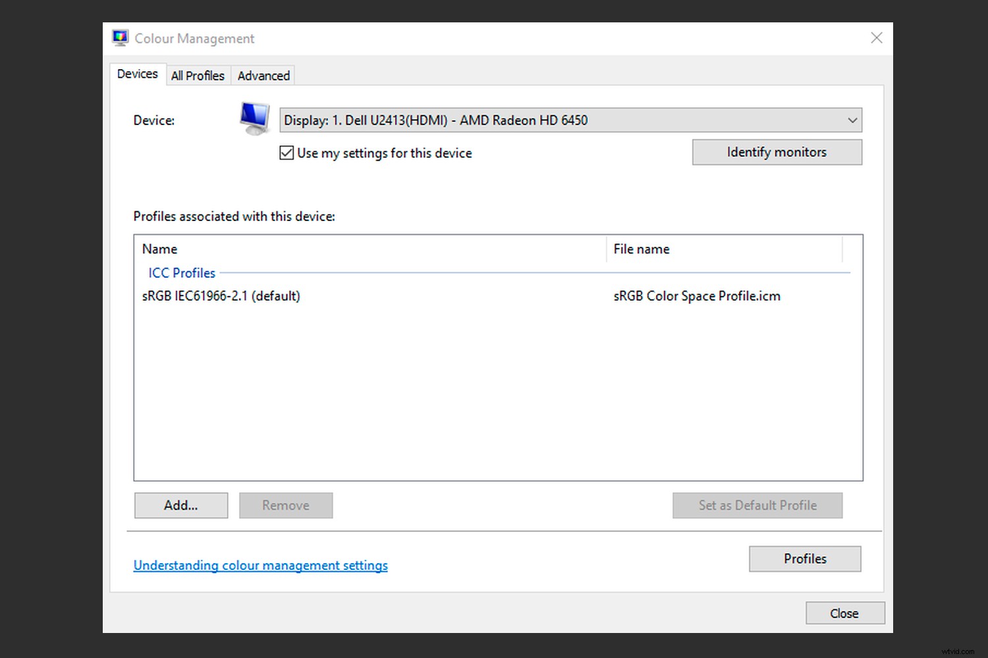This screenshot has width=988, height=658.
Task: Close the Colour Management window with X
Action: pyautogui.click(x=876, y=38)
